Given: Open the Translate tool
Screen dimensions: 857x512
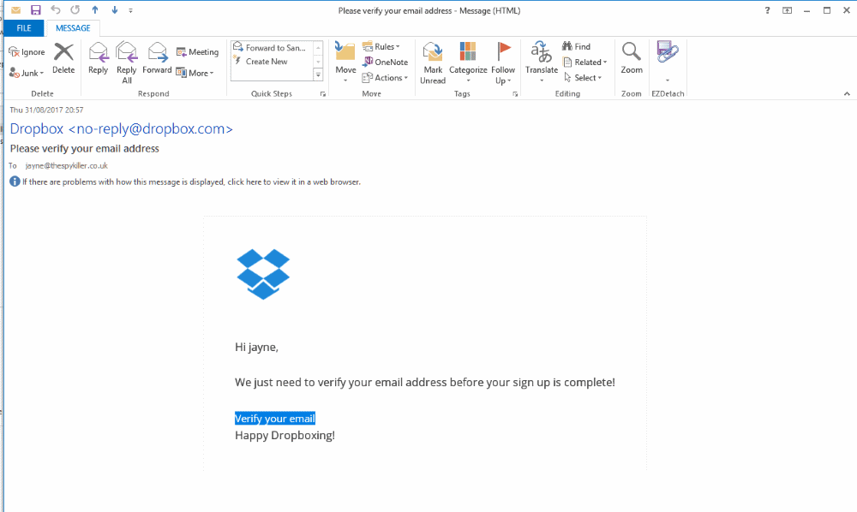Looking at the screenshot, I should (x=542, y=60).
